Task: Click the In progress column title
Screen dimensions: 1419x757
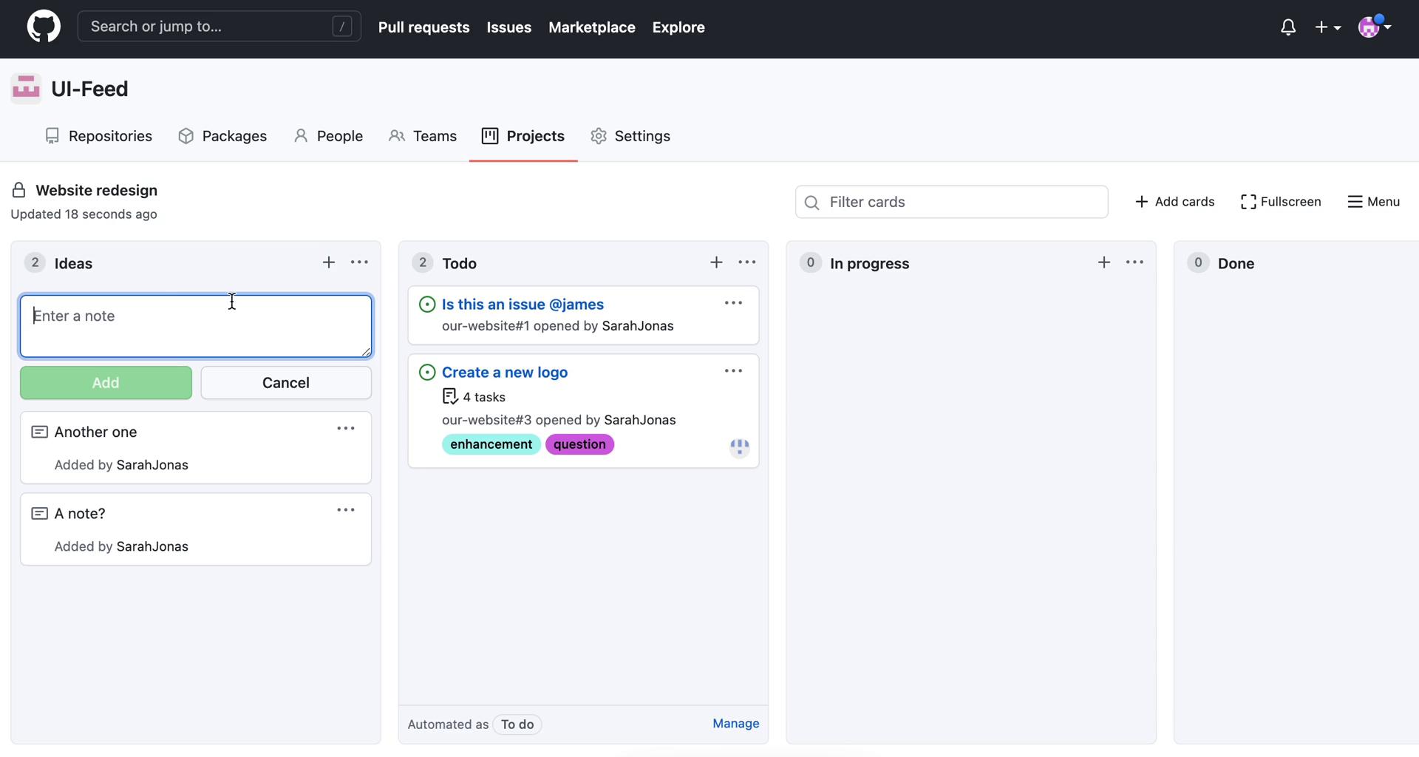Action: click(x=870, y=264)
